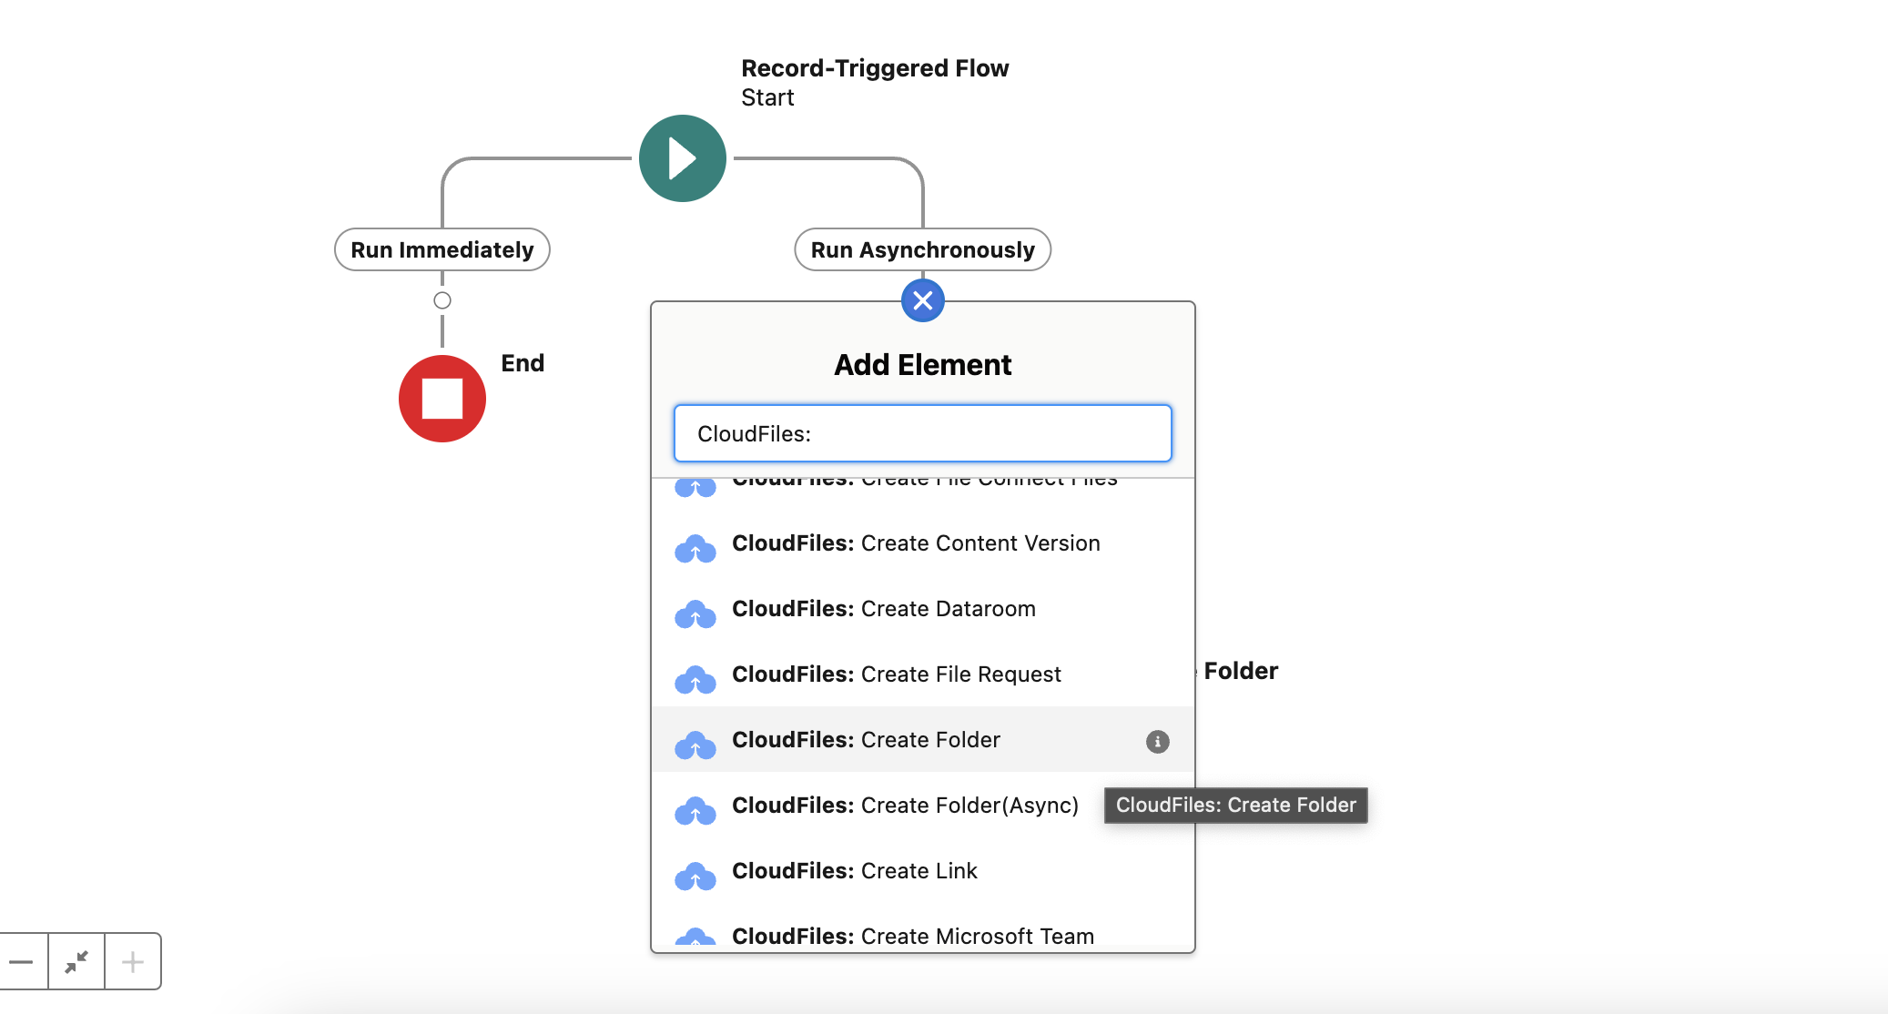This screenshot has width=1888, height=1014.
Task: Choose CloudFiles: Create File Request action
Action: tap(897, 674)
